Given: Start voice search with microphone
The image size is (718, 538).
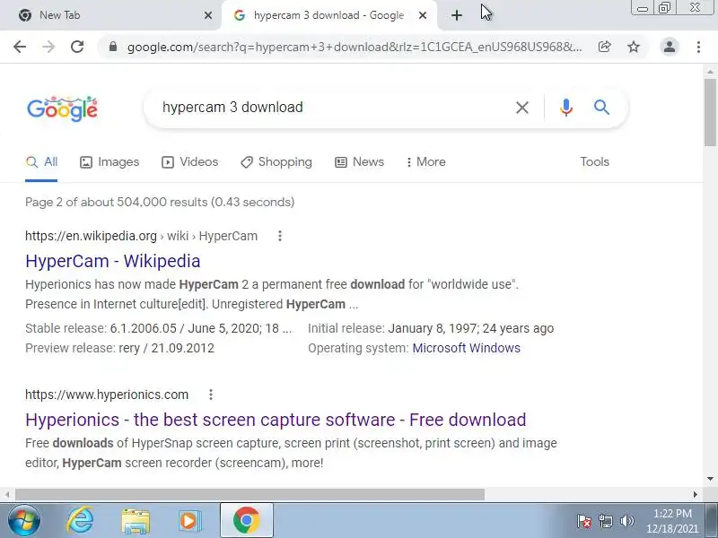Looking at the screenshot, I should 566,108.
